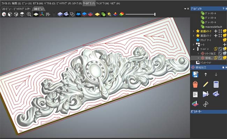
Task: Open the ベクトル (O) menu
Action: (x=50, y=3)
